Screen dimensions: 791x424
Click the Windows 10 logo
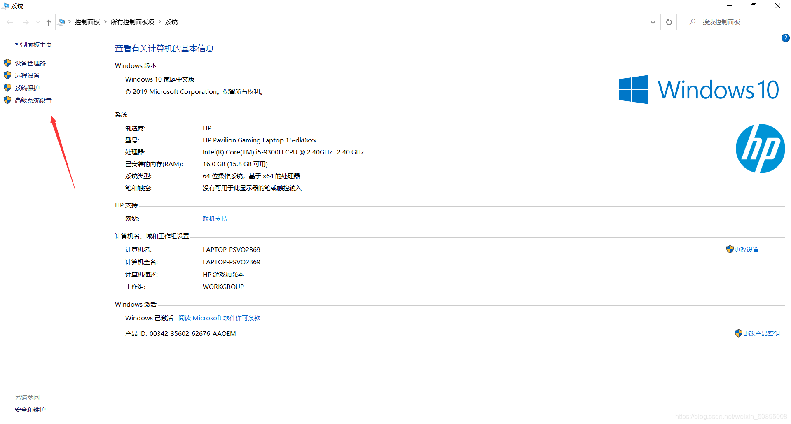click(699, 89)
